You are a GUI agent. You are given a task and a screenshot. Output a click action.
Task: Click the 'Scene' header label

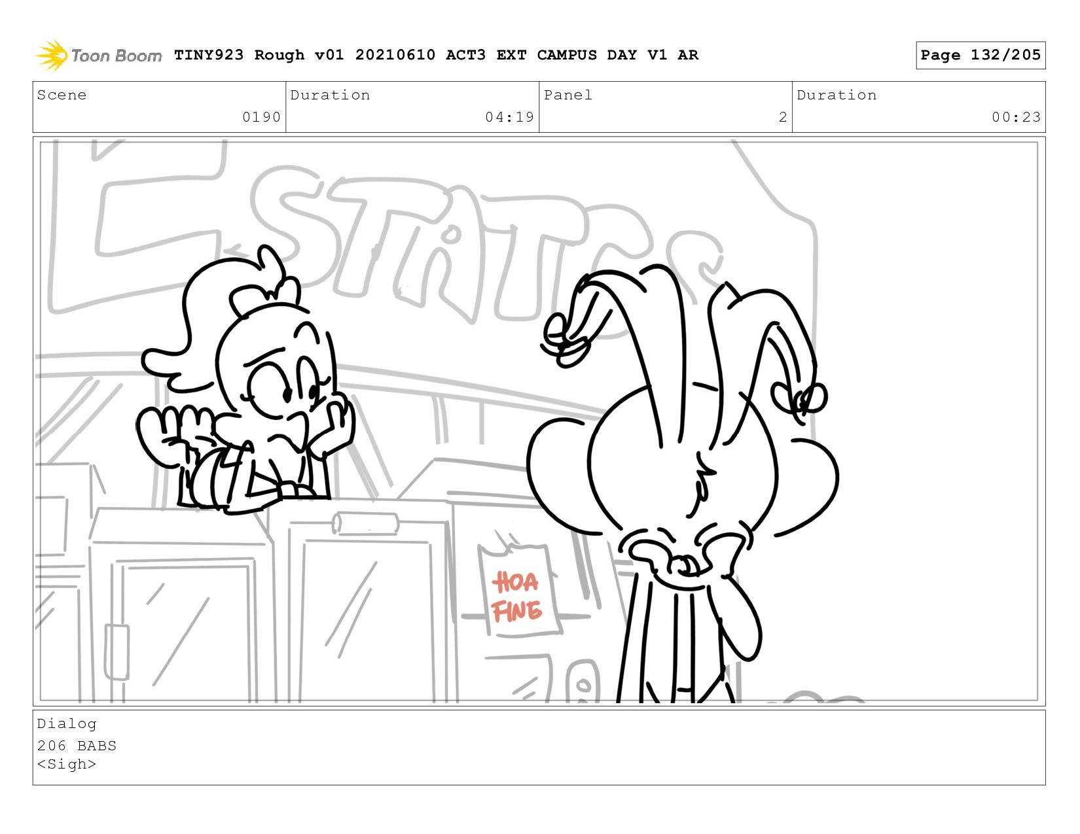[x=62, y=95]
